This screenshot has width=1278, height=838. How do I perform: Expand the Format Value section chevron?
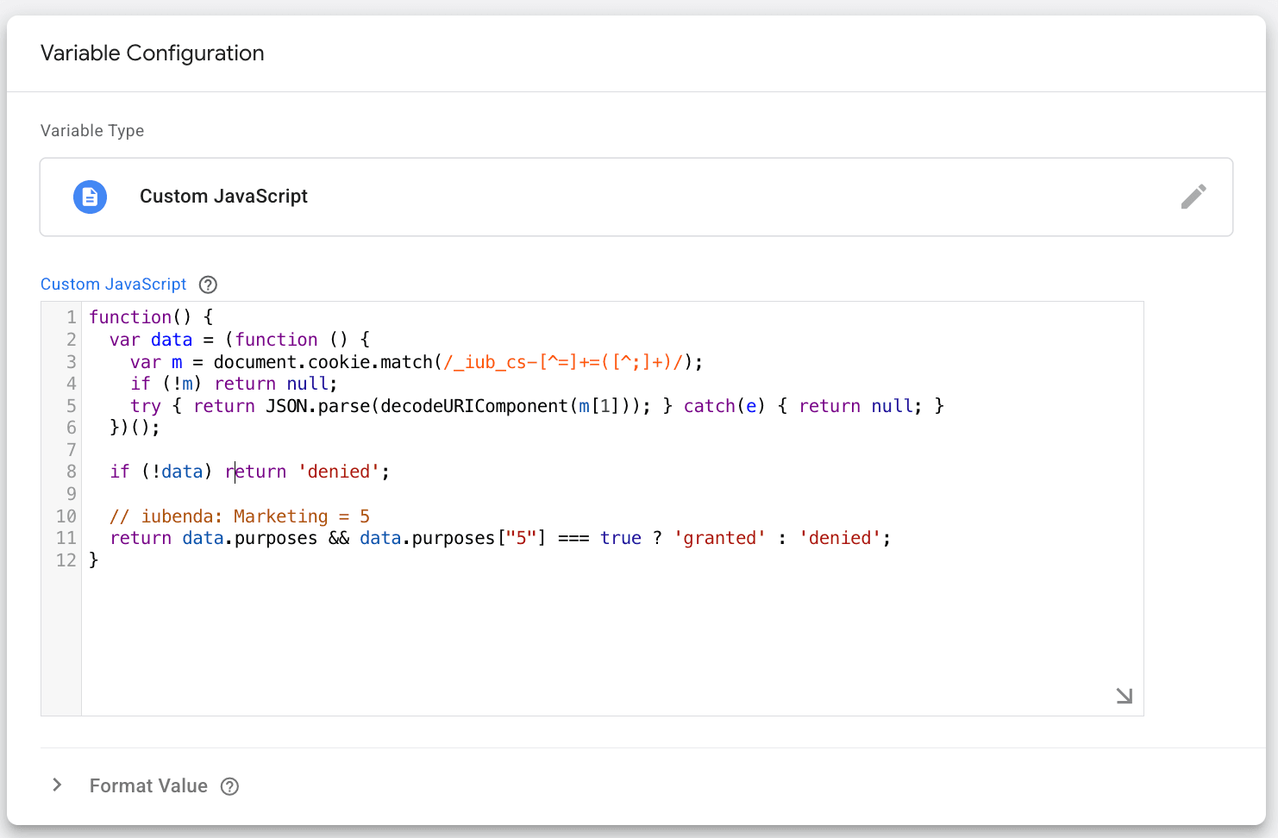57,785
